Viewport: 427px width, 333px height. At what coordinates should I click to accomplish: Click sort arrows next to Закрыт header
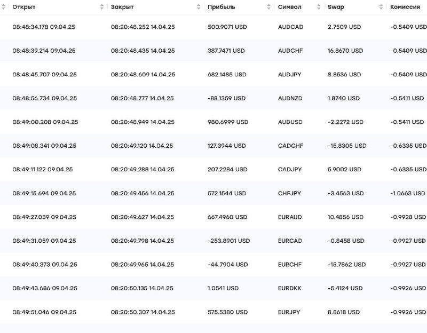pyautogui.click(x=199, y=7)
